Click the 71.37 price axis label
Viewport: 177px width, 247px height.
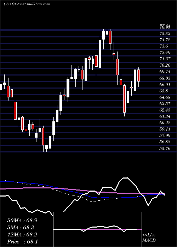(165, 59)
